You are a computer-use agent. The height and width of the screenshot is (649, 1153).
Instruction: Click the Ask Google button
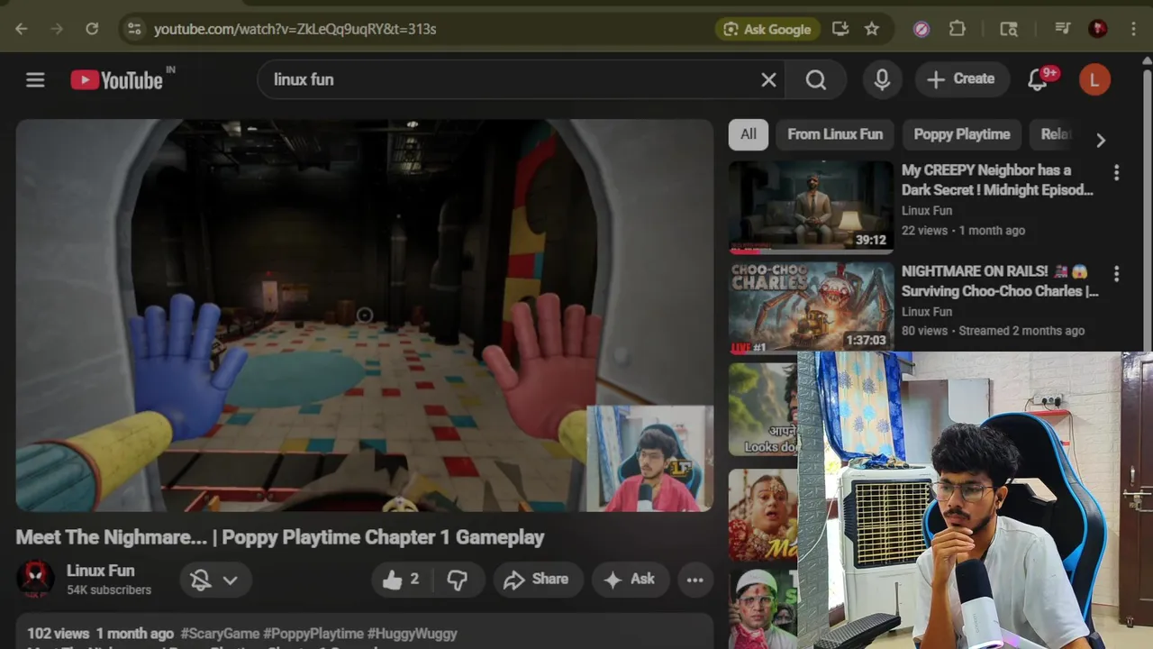point(767,29)
